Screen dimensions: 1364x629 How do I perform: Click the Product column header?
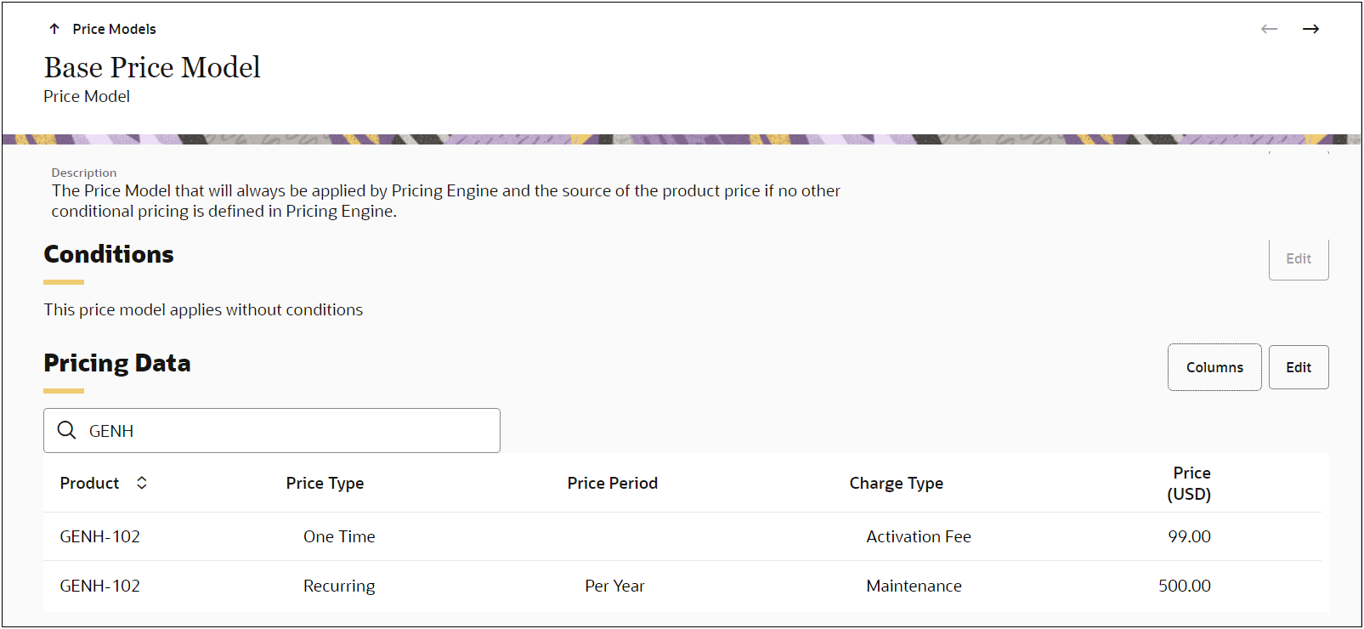click(x=89, y=483)
